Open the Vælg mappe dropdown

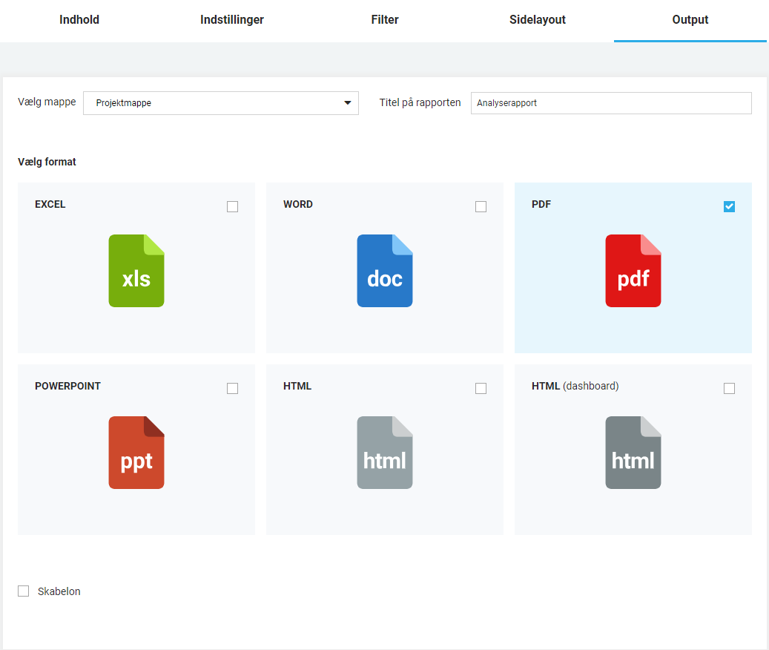pyautogui.click(x=221, y=103)
